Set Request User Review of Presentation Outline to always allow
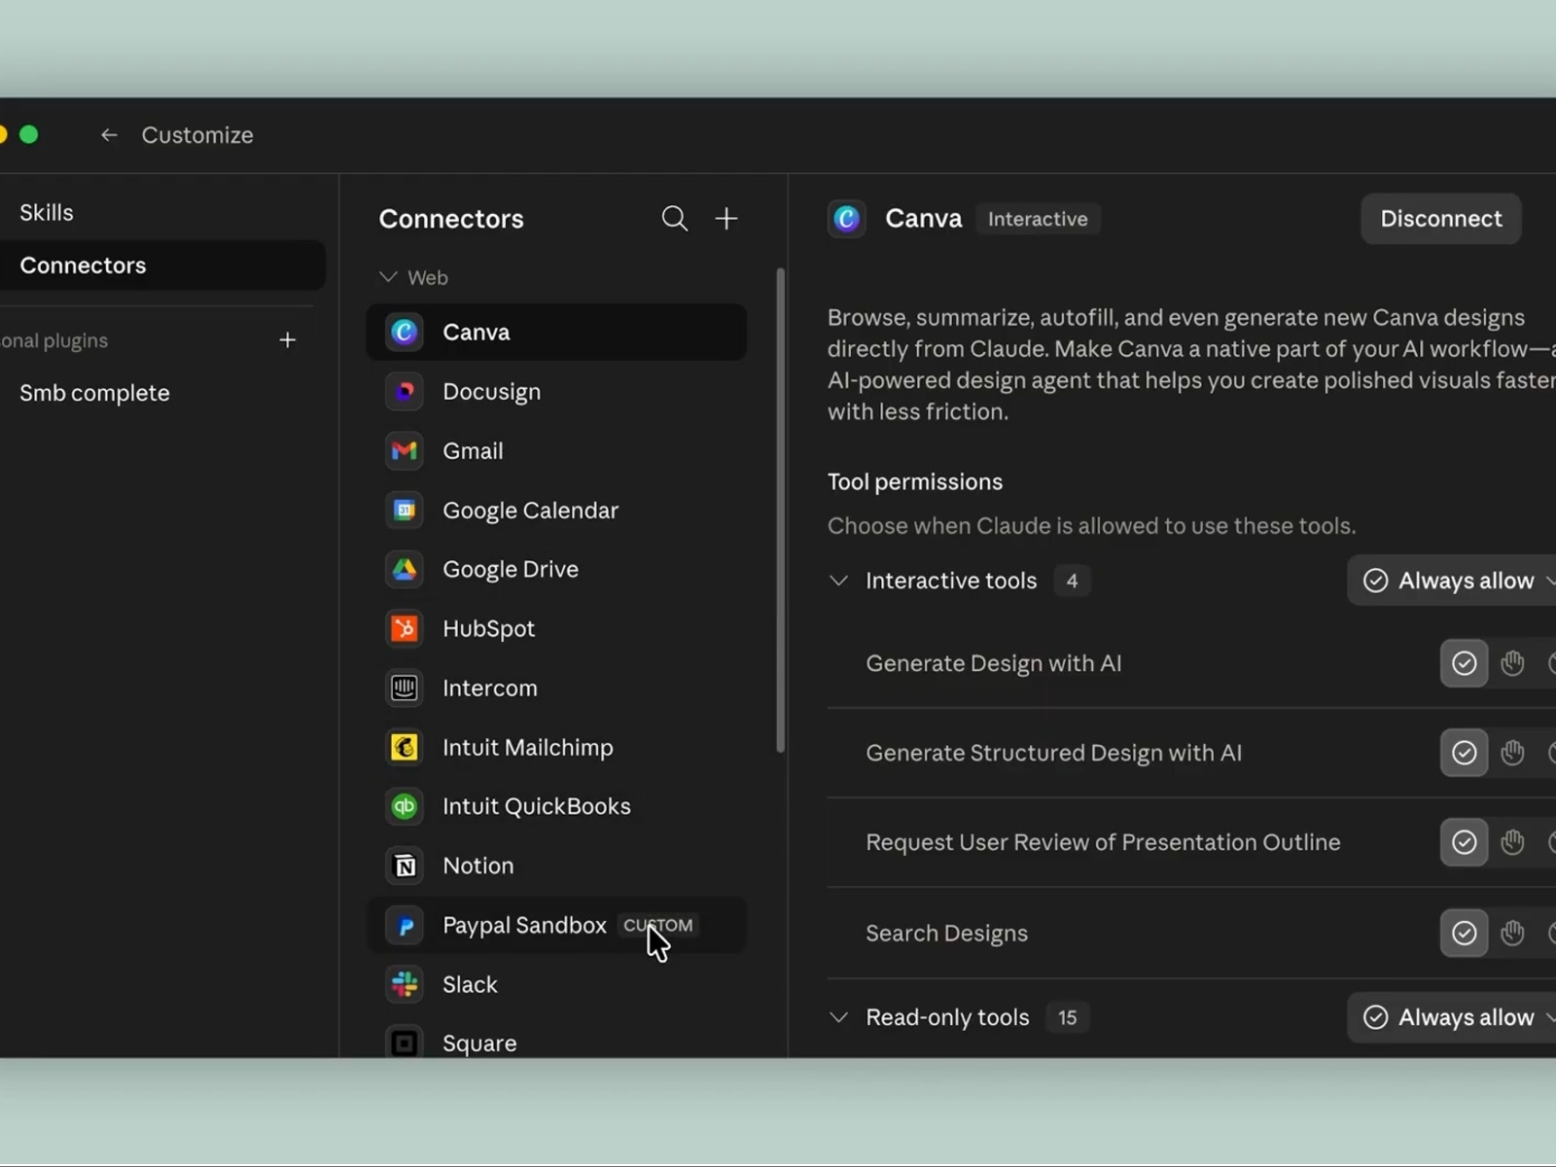This screenshot has width=1556, height=1167. [x=1464, y=842]
